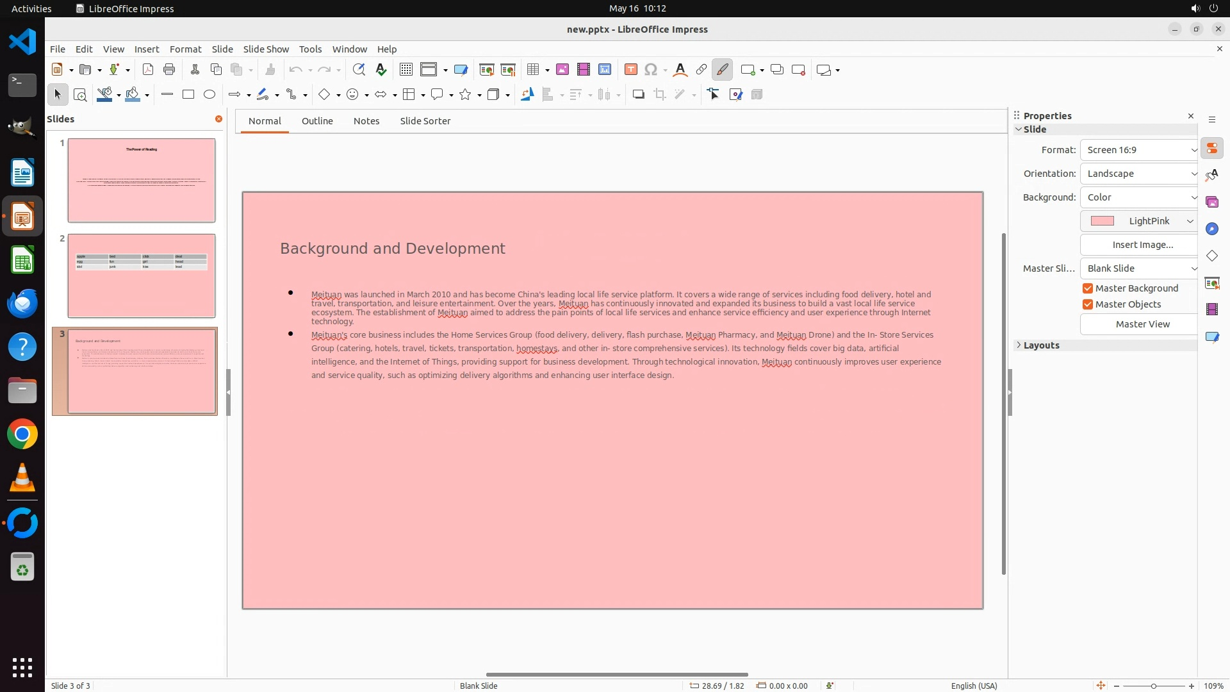This screenshot has width=1230, height=692.
Task: Uncheck the Master Objects checkbox
Action: [x=1088, y=304]
